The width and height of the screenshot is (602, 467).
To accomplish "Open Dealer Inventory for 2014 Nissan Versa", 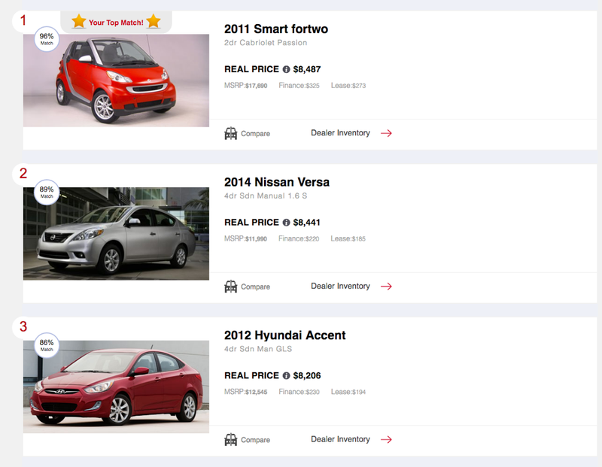I will [x=340, y=286].
